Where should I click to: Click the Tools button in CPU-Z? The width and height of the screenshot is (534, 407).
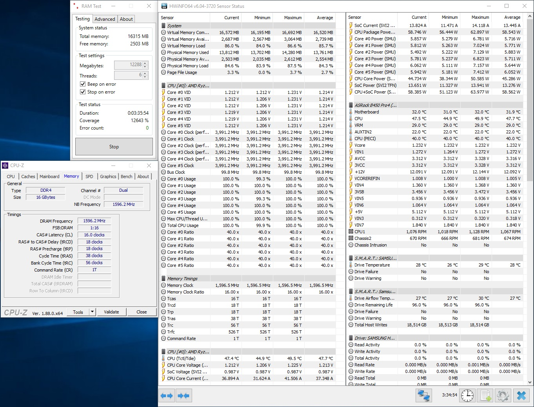click(x=78, y=312)
